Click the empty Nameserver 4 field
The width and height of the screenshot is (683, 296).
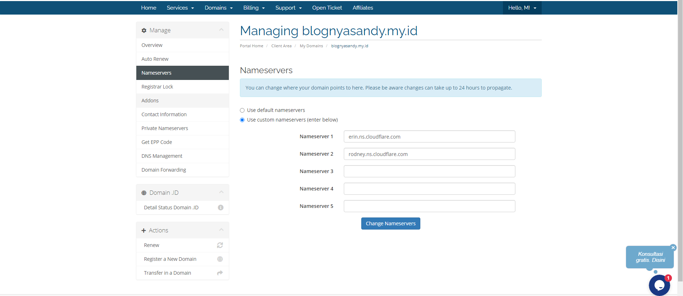(430, 189)
